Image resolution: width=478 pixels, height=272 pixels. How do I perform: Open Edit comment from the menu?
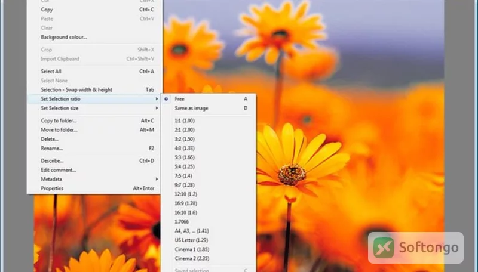(x=94, y=170)
